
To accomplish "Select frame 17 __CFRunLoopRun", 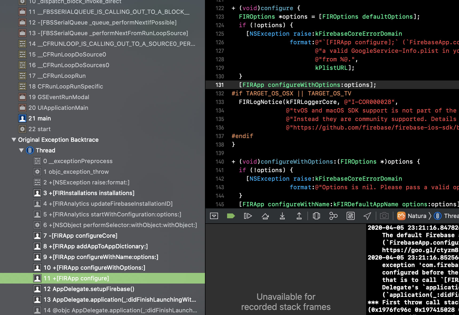I will tap(102, 76).
